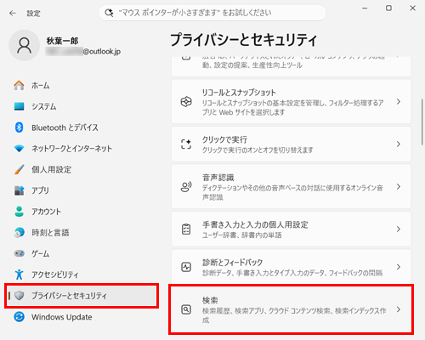Image resolution: width=425 pixels, height=340 pixels.
Task: Click the 手書き入力 clipboard icon
Action: click(186, 229)
